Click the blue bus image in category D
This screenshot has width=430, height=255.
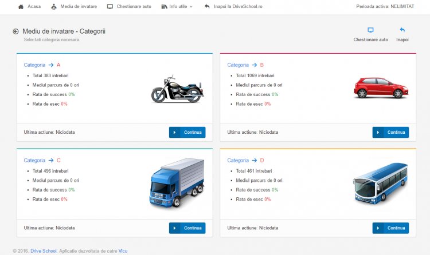point(381,184)
